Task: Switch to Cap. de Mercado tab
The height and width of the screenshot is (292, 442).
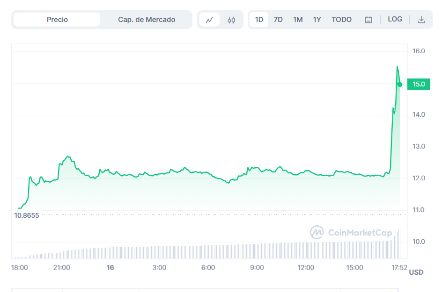Action: pos(147,20)
